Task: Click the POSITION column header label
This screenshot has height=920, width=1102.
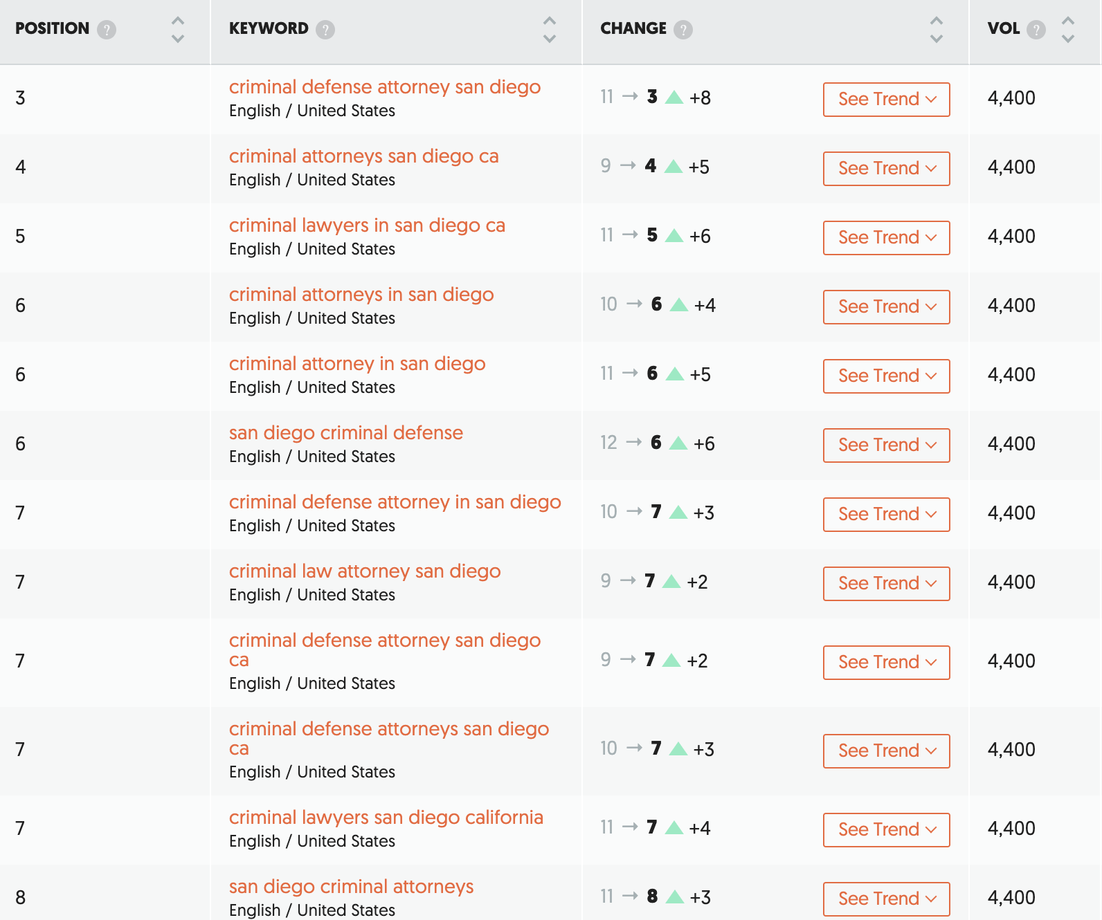Action: 53,29
